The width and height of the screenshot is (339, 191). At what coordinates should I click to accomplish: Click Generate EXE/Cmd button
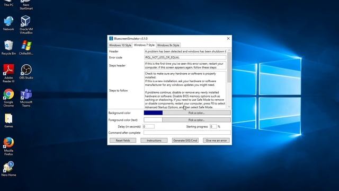185,140
